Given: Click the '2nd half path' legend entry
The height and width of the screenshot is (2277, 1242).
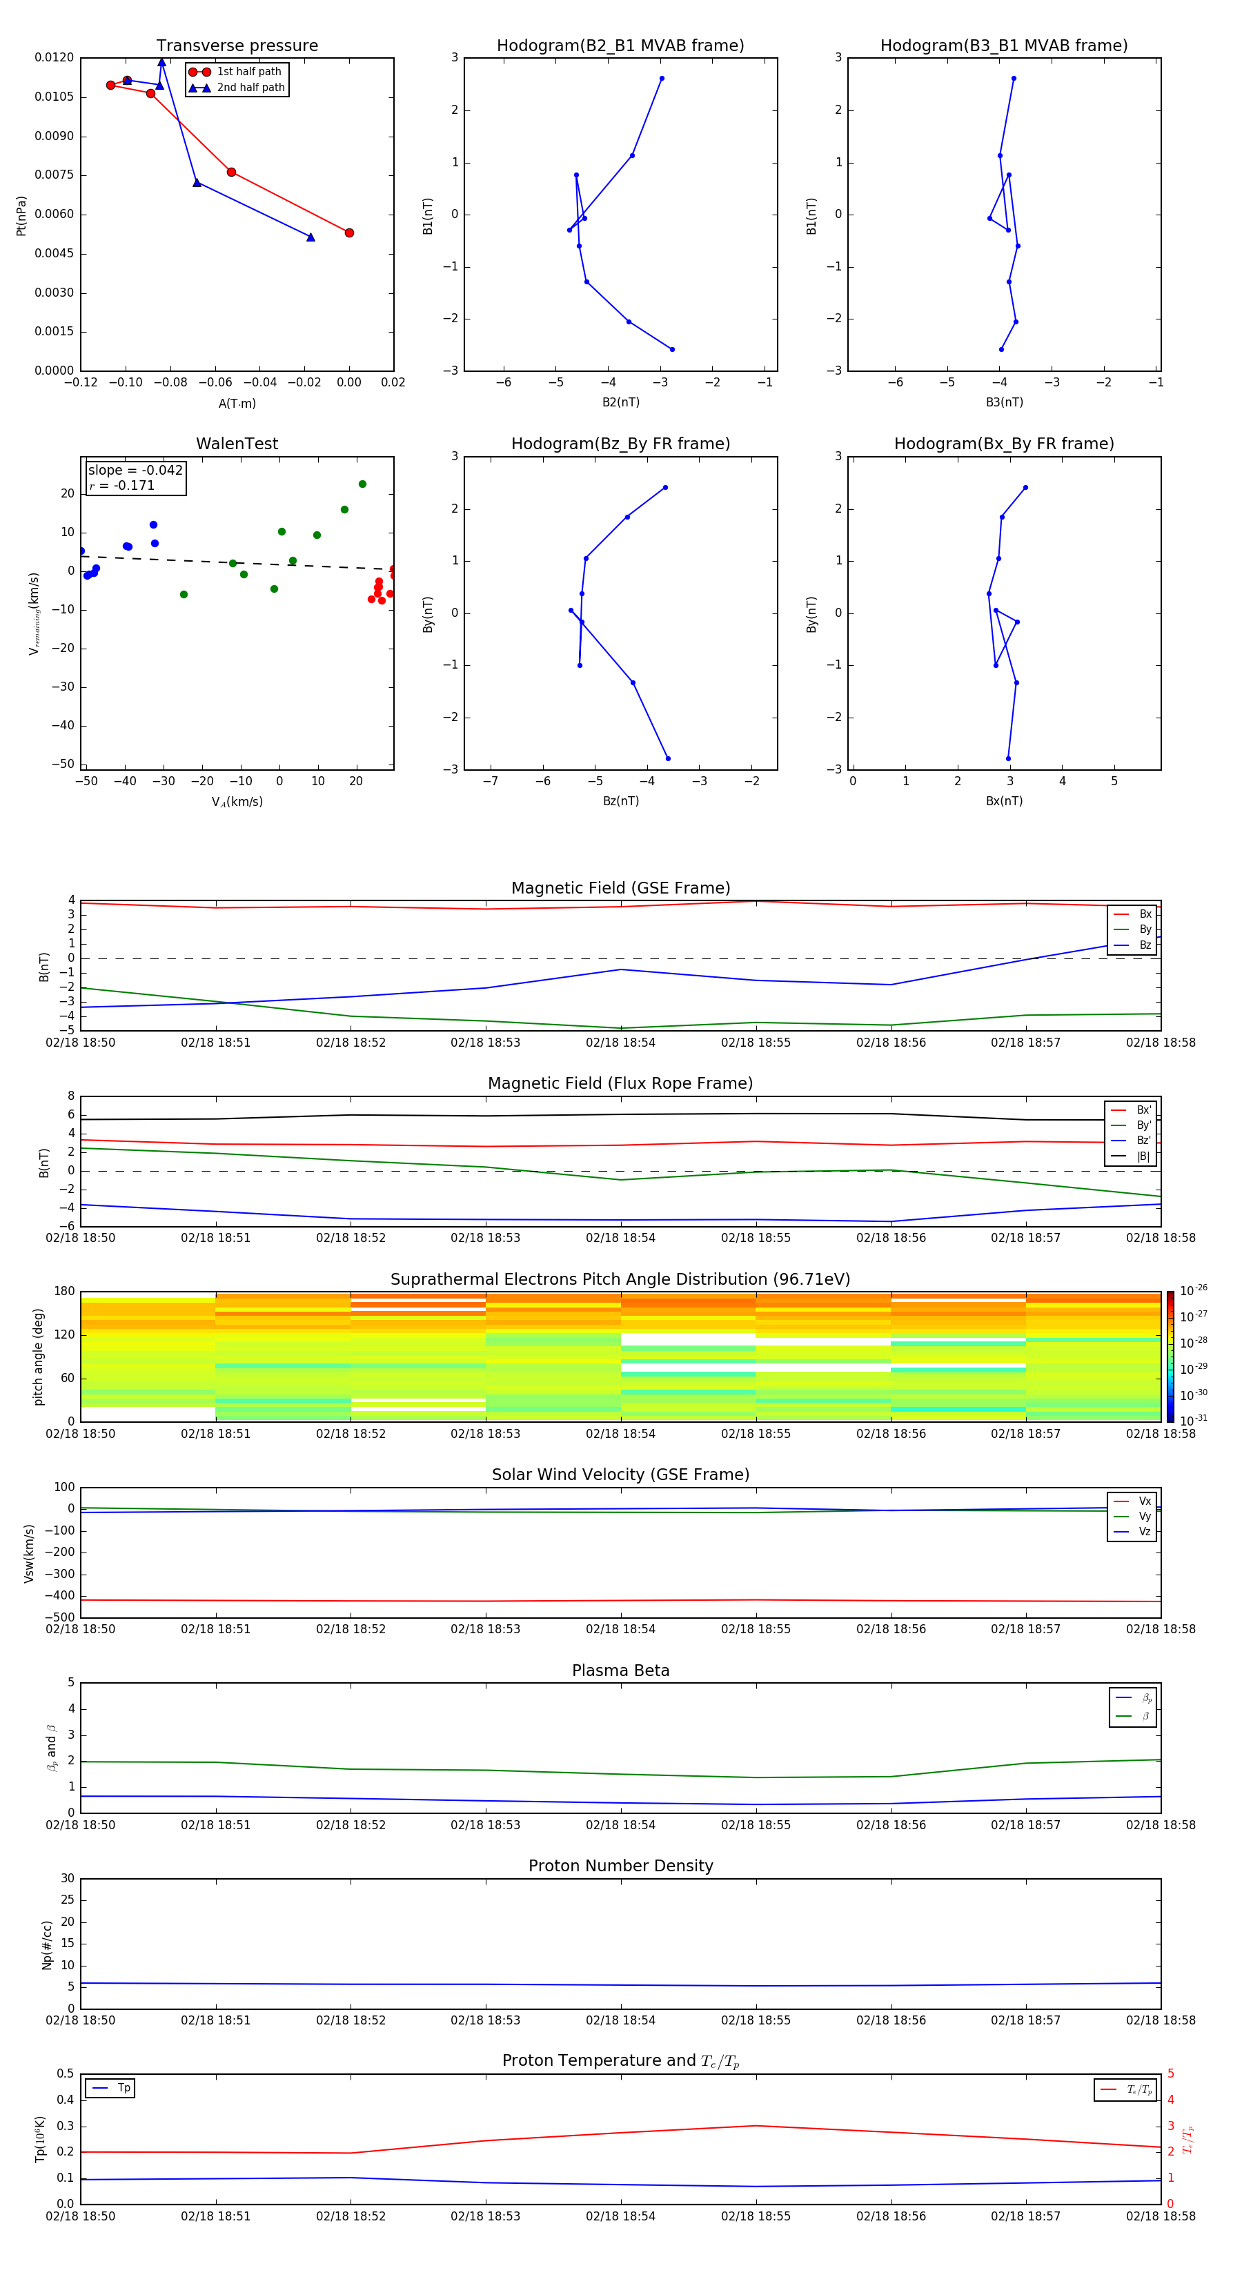Looking at the screenshot, I should pos(237,88).
